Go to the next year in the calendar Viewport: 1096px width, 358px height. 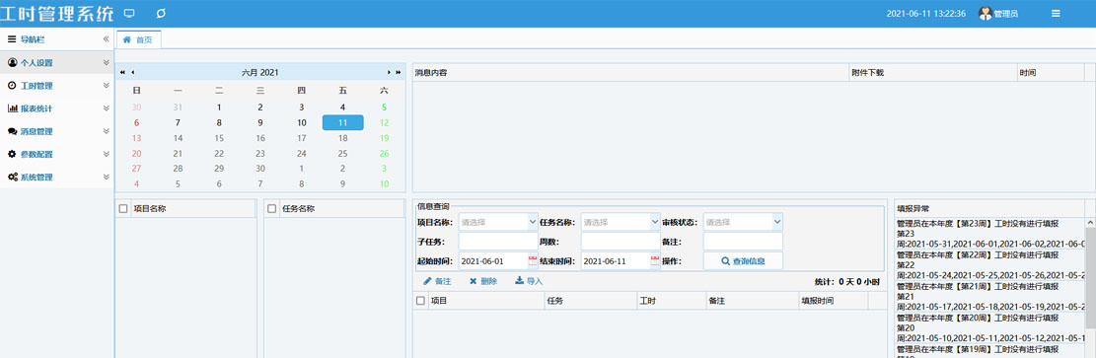point(399,72)
